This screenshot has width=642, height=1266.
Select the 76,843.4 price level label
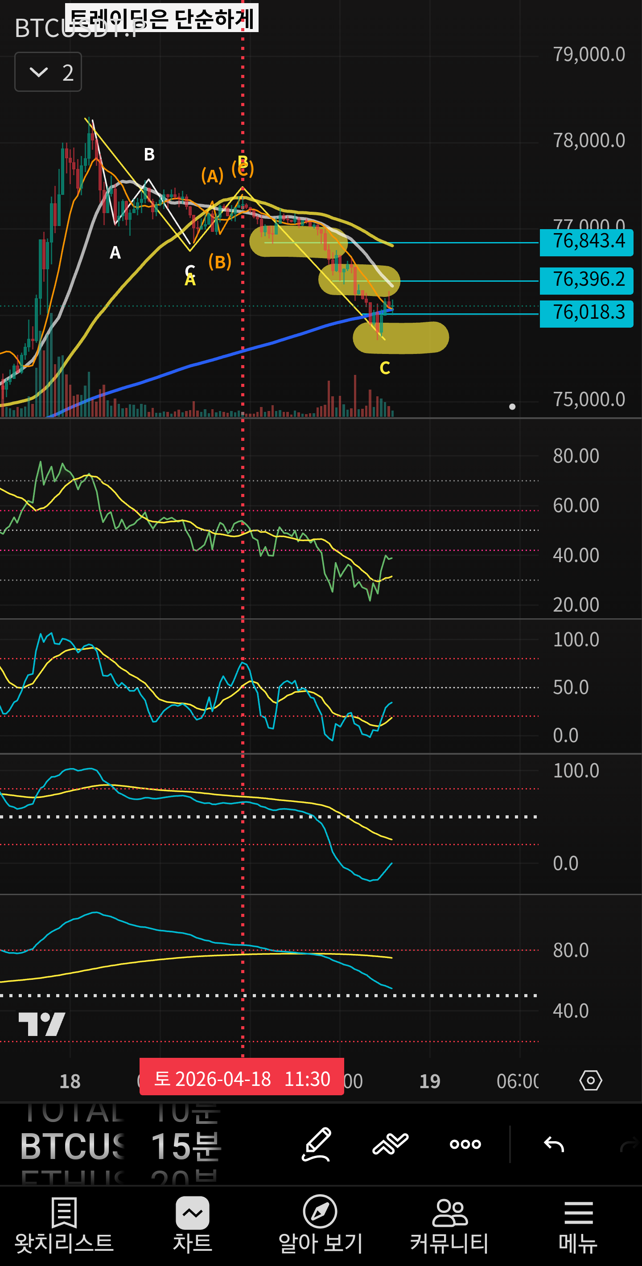coord(586,242)
